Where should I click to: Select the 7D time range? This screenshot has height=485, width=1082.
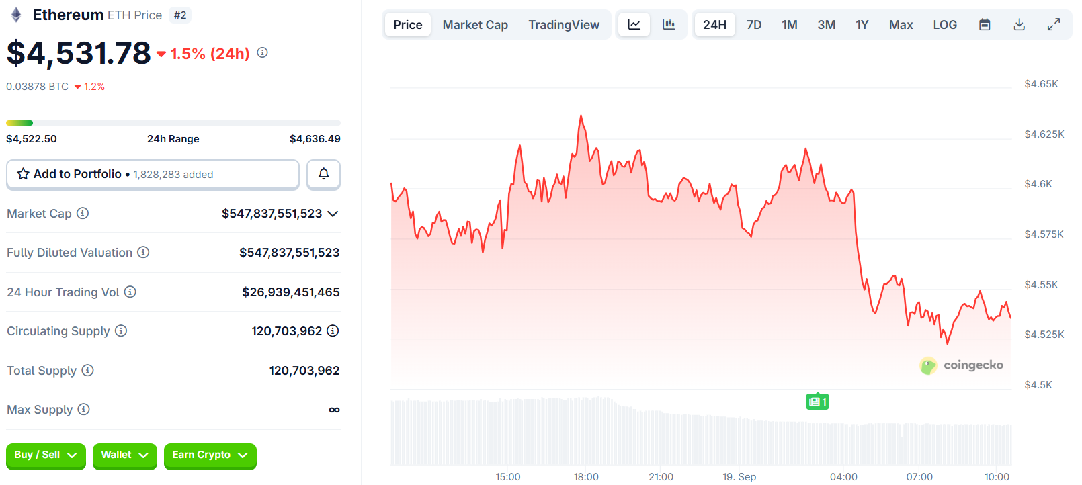pyautogui.click(x=754, y=25)
